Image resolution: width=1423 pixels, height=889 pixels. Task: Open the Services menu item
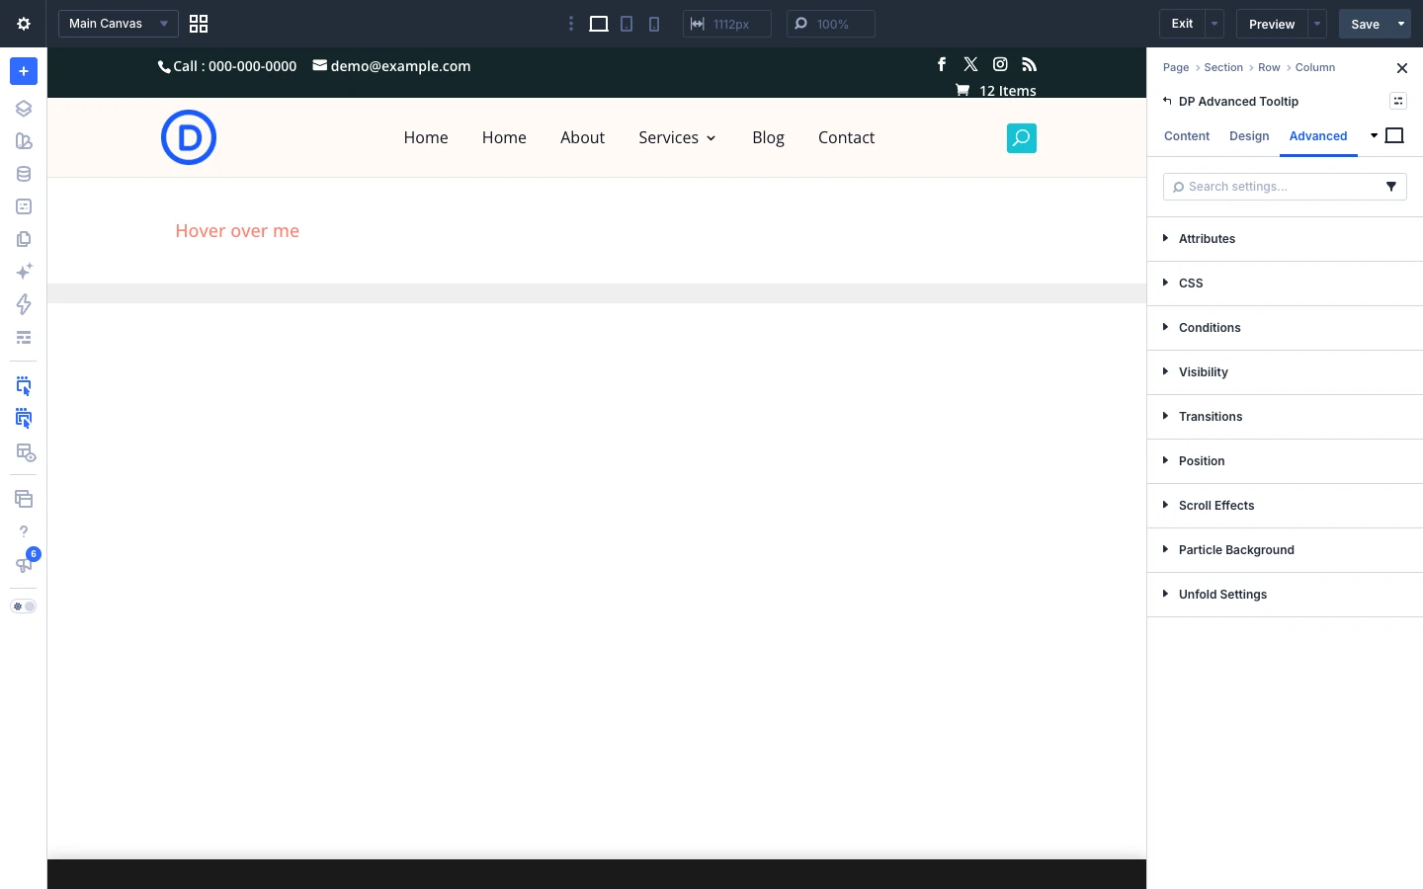click(x=677, y=138)
